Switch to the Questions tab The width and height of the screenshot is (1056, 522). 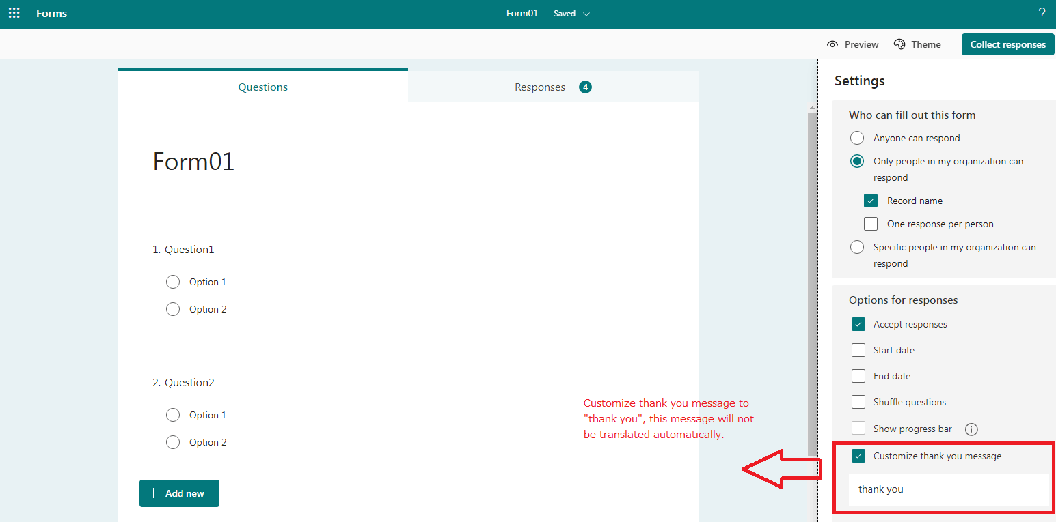pos(262,87)
